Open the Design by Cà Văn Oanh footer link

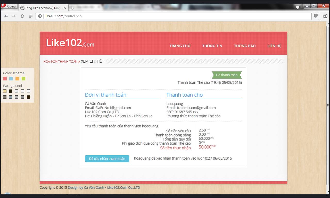pos(86,188)
